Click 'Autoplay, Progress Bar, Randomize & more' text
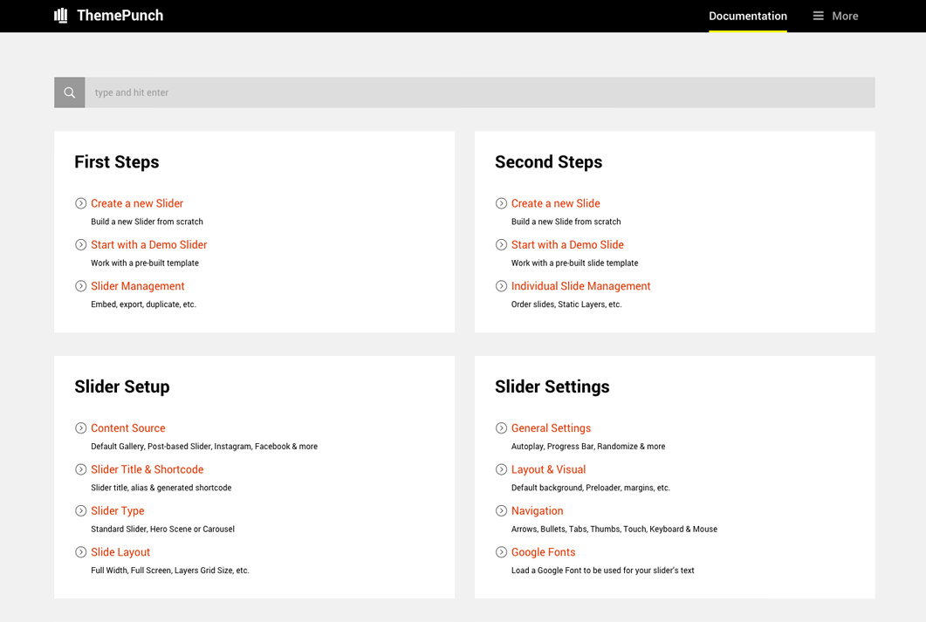Image resolution: width=926 pixels, height=622 pixels. pos(588,447)
